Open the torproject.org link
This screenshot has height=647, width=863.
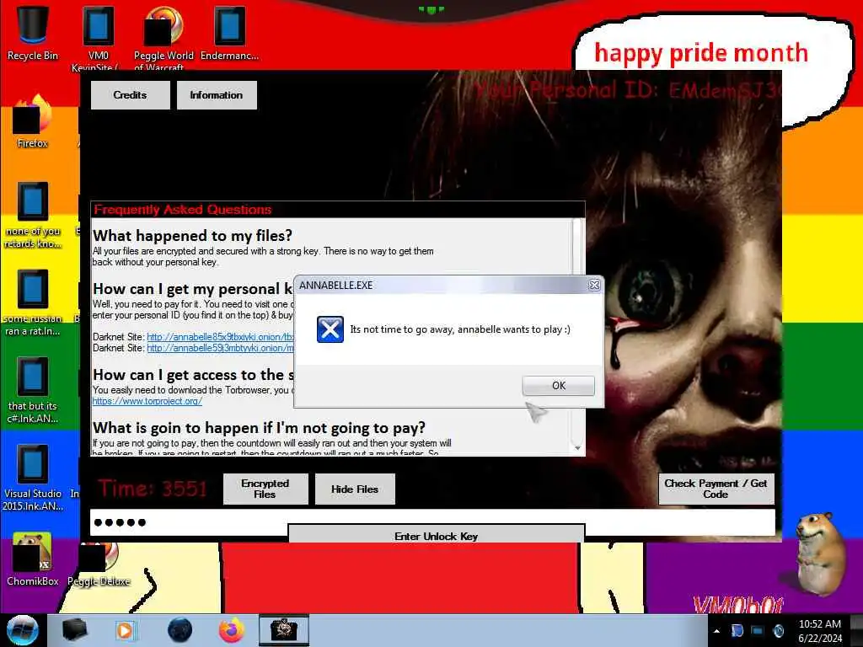(147, 401)
